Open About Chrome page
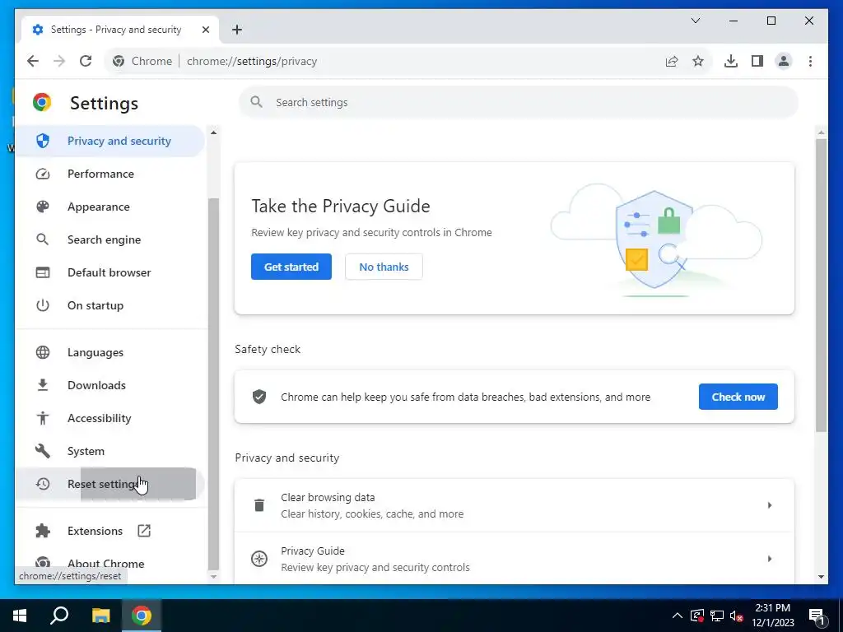The height and width of the screenshot is (632, 843). tap(105, 563)
